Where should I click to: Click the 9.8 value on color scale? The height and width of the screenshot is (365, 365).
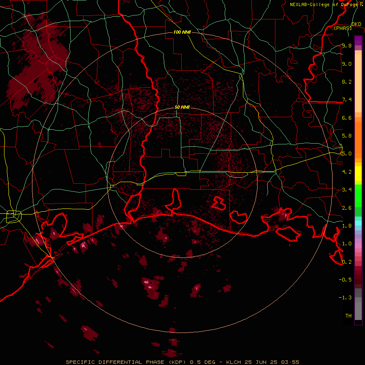347,45
